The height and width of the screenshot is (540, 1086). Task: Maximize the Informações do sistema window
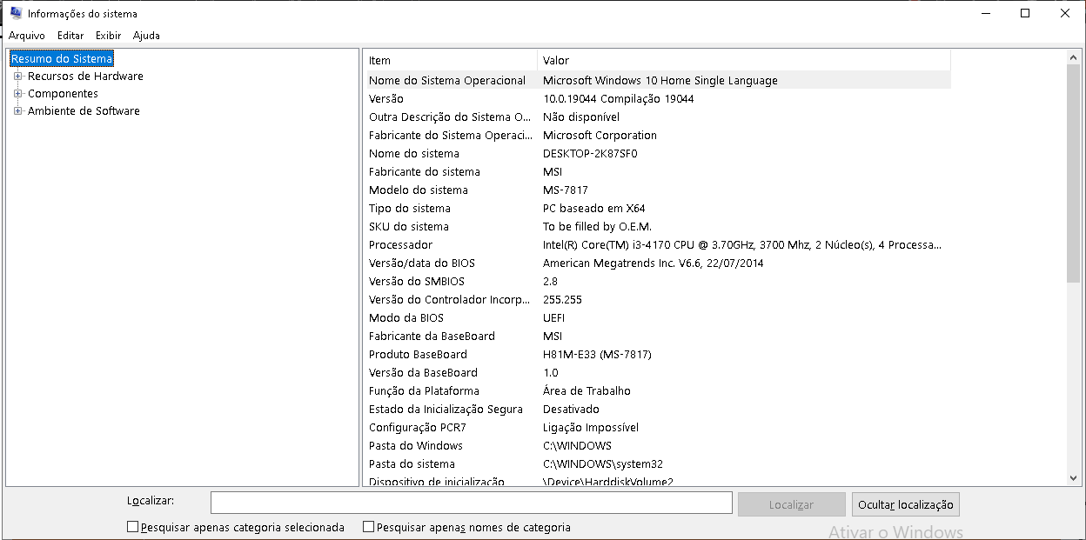(1025, 13)
